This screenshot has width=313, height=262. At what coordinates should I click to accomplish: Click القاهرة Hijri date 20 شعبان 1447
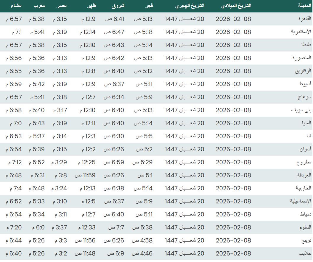(x=185, y=19)
